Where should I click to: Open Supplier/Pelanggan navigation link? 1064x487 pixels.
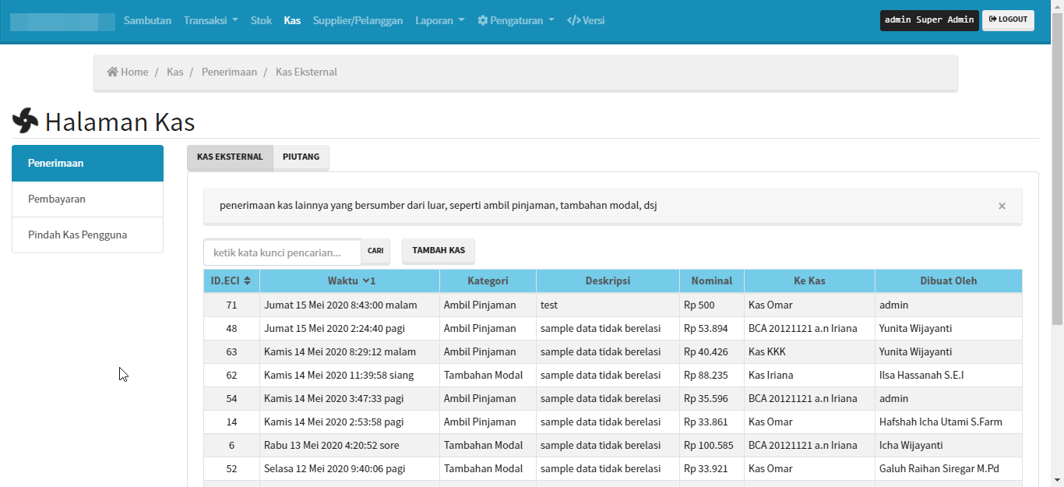pos(358,20)
